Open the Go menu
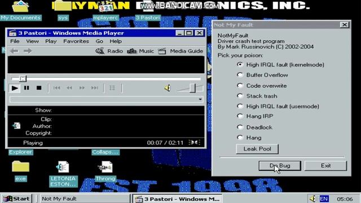 click(99, 41)
